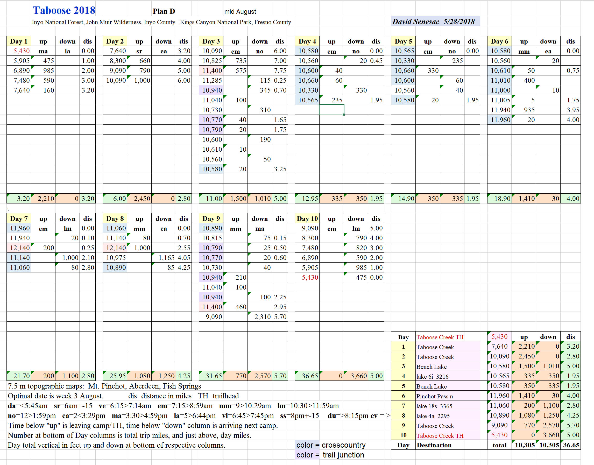Select the 345 down value in Day 3
Image resolution: width=594 pixels, height=465 pixels.
260,90
